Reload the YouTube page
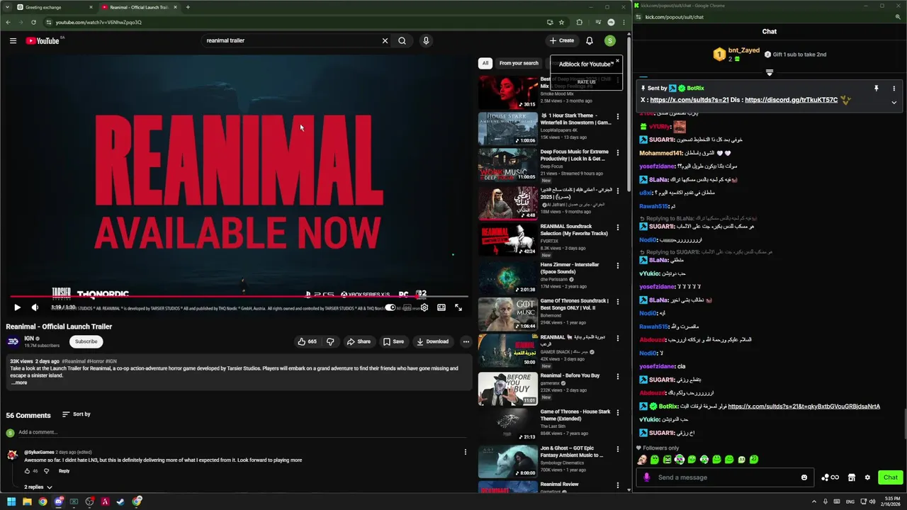The height and width of the screenshot is (510, 907). click(33, 22)
